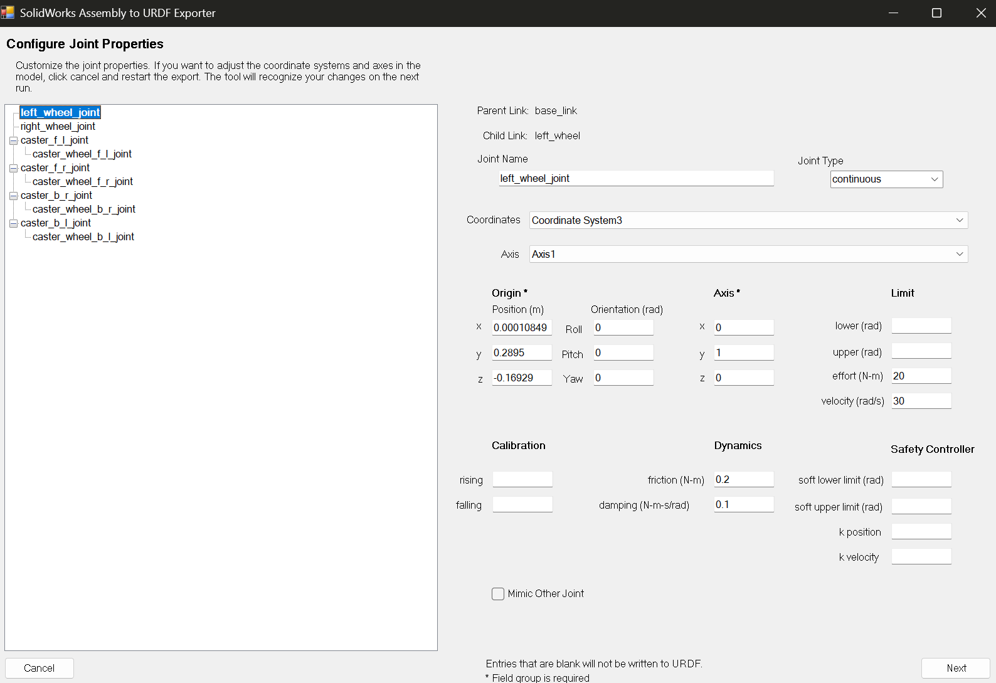Click the Yaw orientation field
Viewport: 996px width, 683px height.
(623, 378)
